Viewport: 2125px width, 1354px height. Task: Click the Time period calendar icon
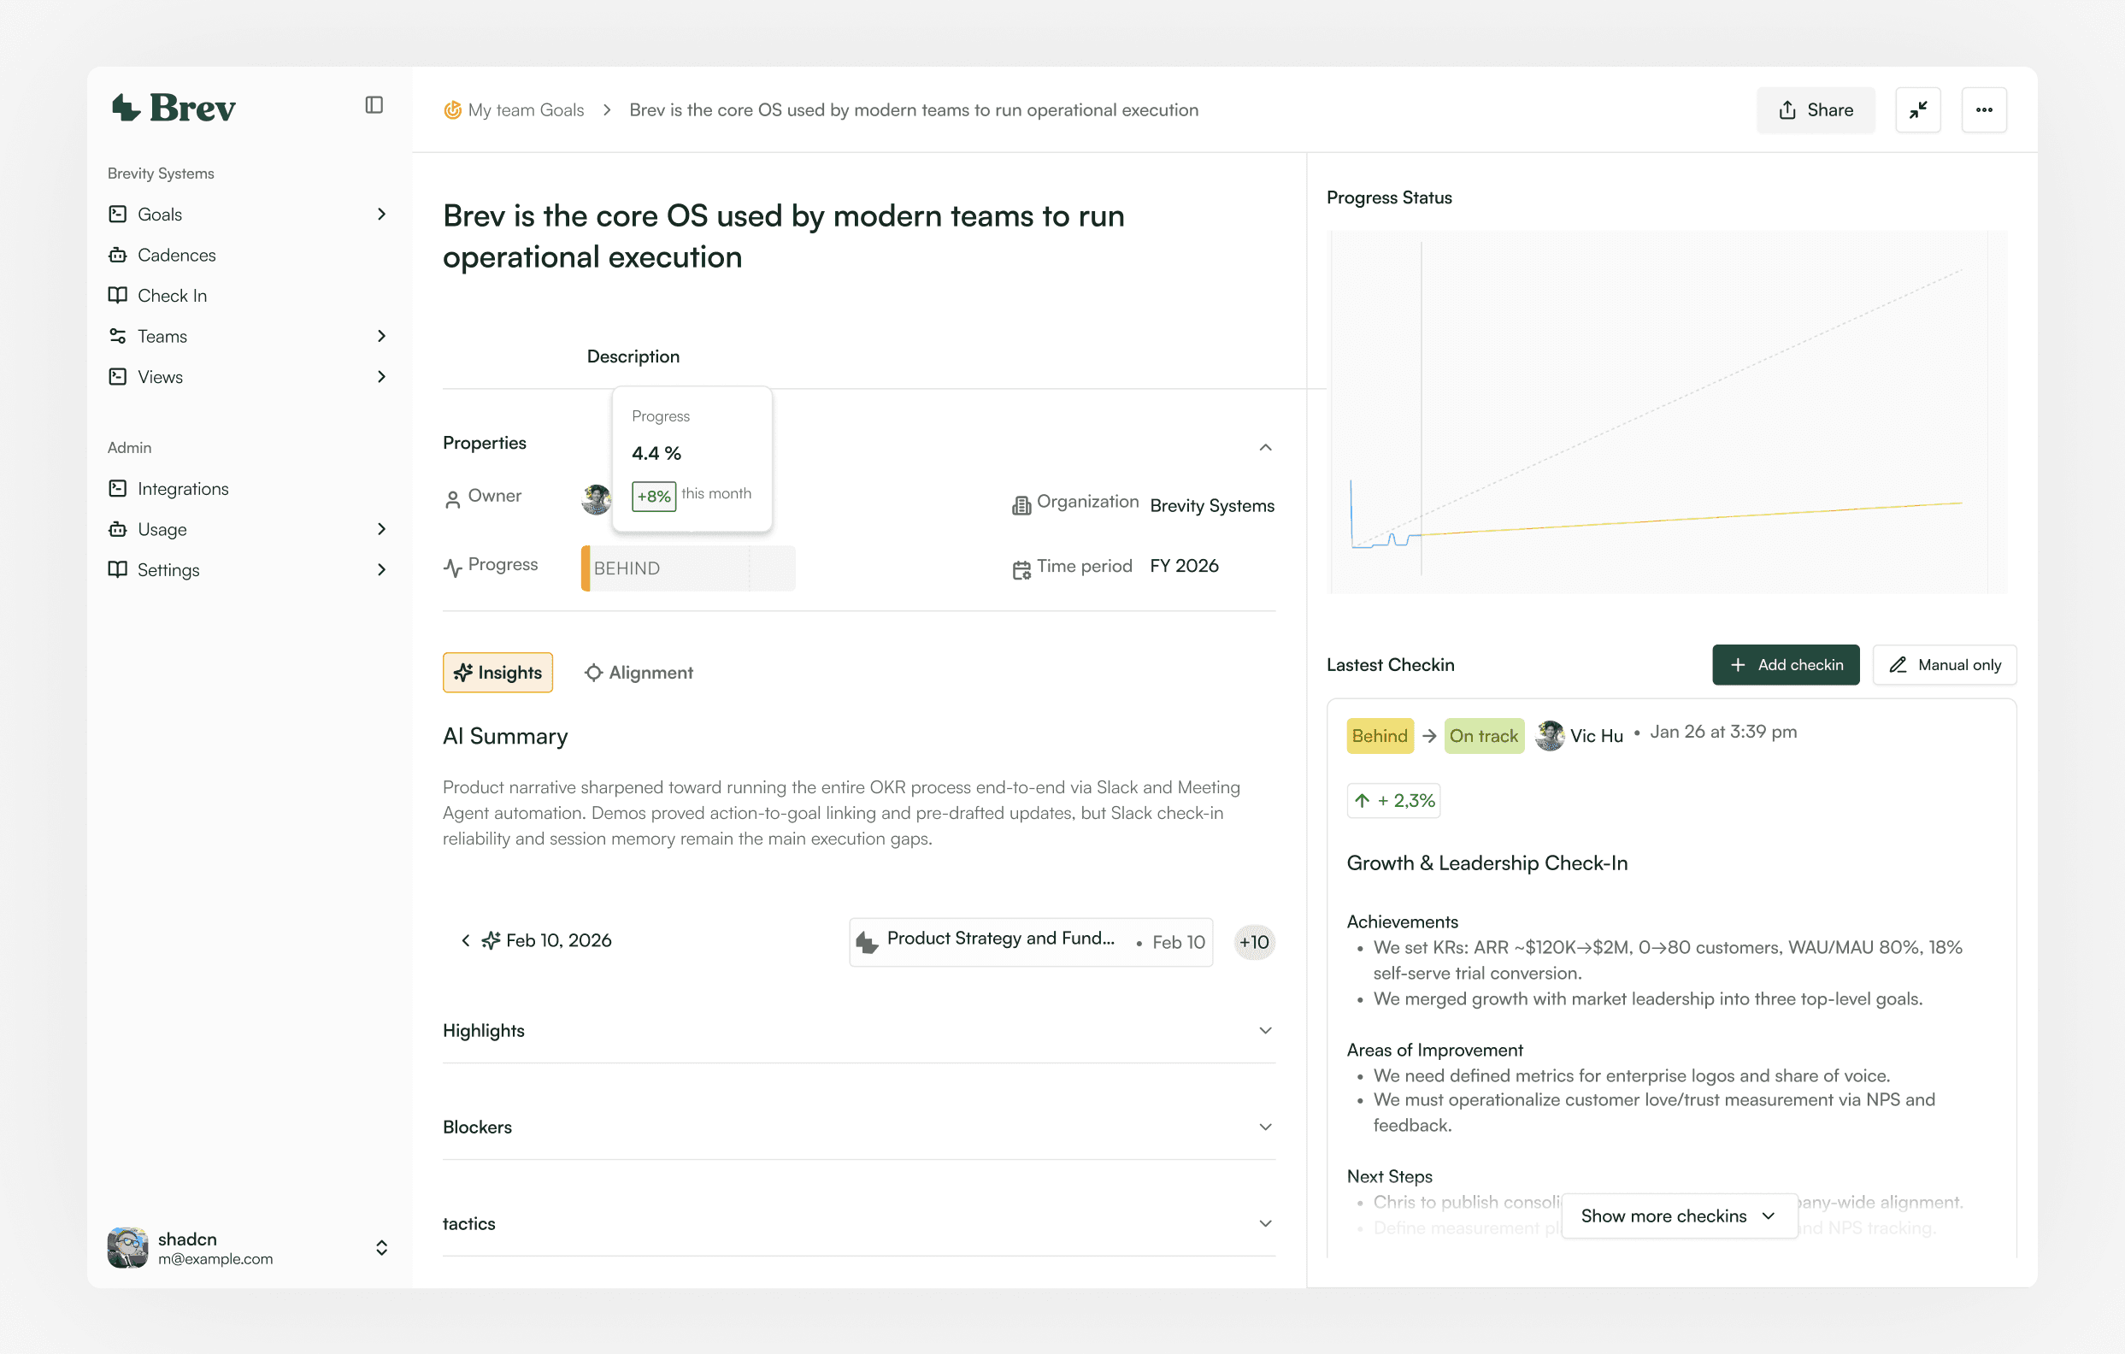click(1021, 570)
